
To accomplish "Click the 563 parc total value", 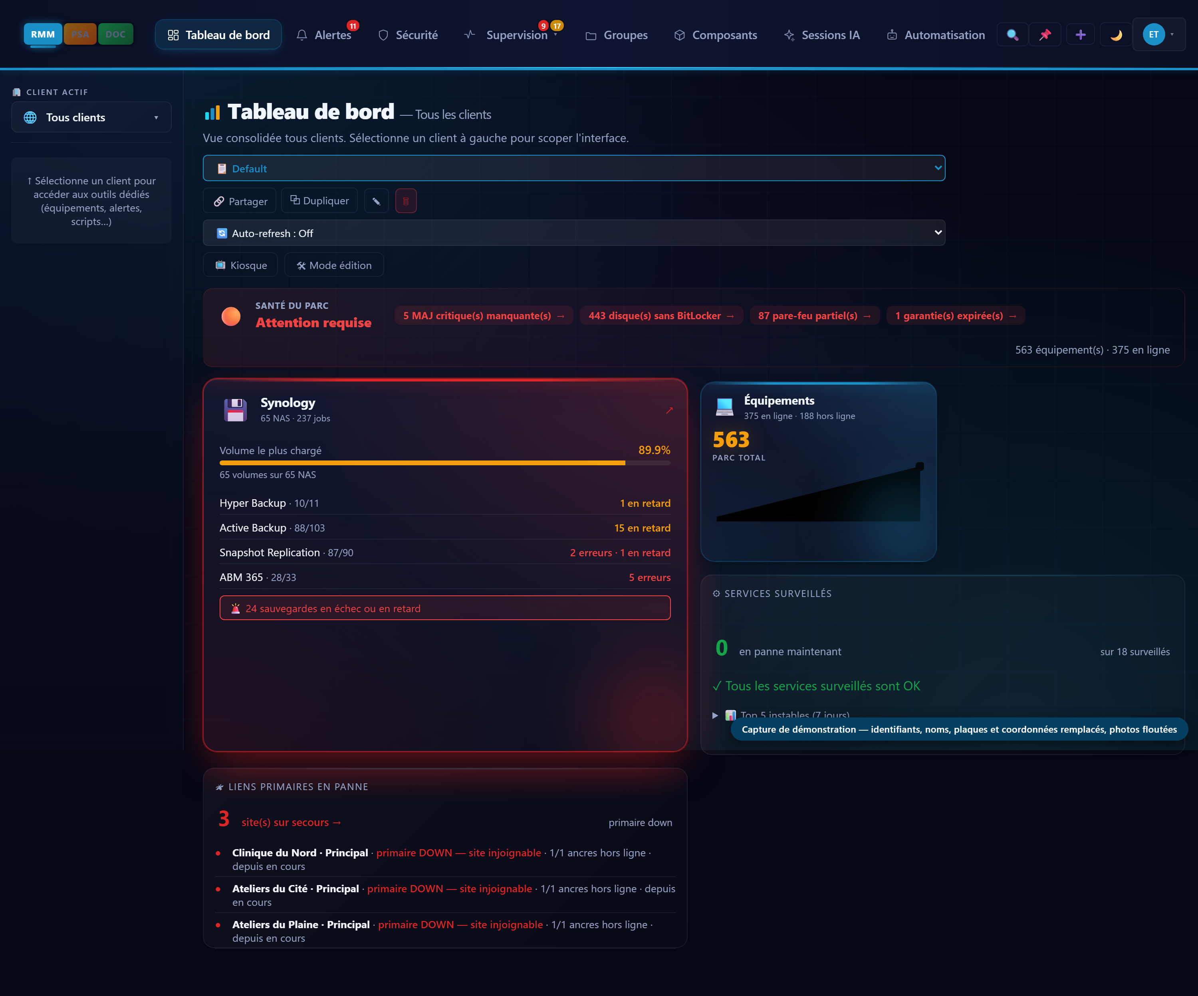I will coord(731,440).
